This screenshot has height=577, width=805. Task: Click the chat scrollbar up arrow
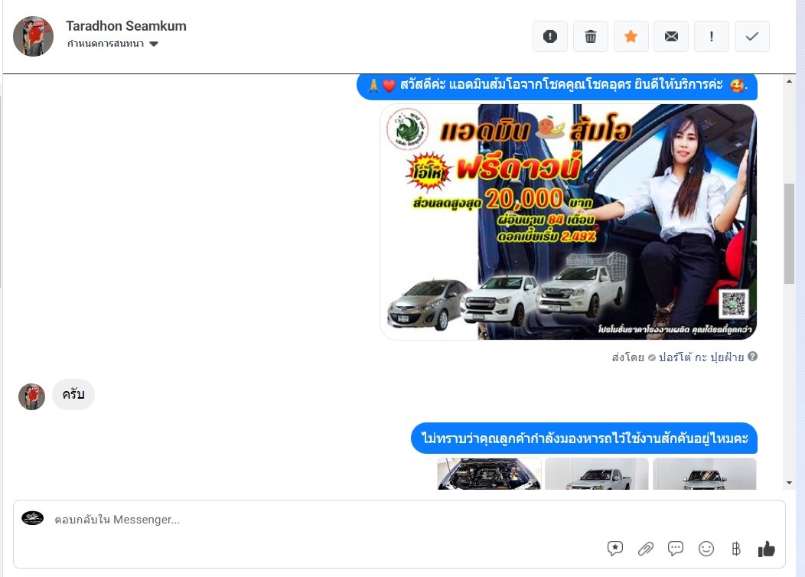point(789,81)
